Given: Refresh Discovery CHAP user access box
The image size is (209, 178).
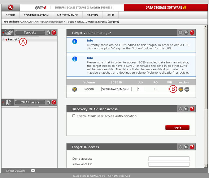Looking at the screenshot, I should click(186, 109).
